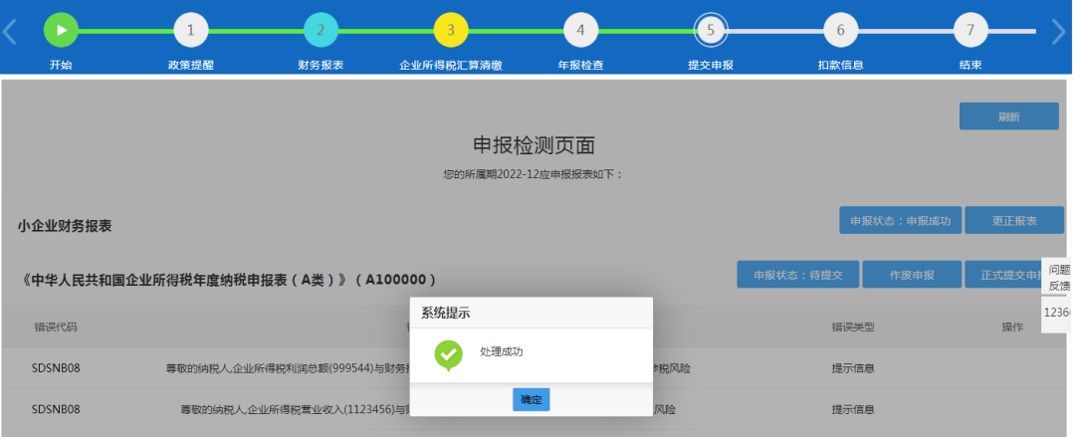Viewport: 1075px width, 437px height.
Task: Click the 错误代码 column header
Action: [55, 327]
